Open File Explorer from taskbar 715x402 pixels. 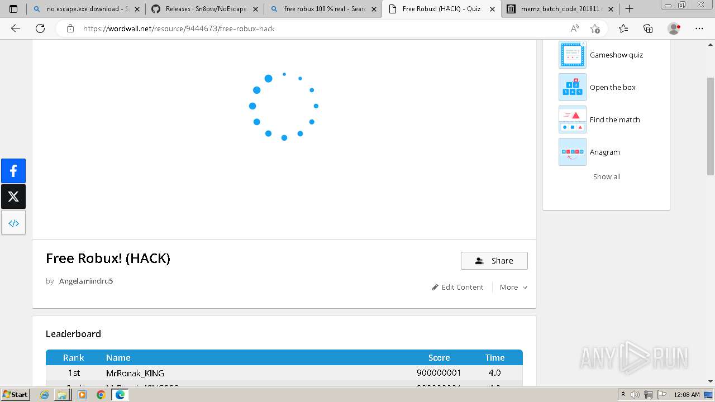(62, 395)
